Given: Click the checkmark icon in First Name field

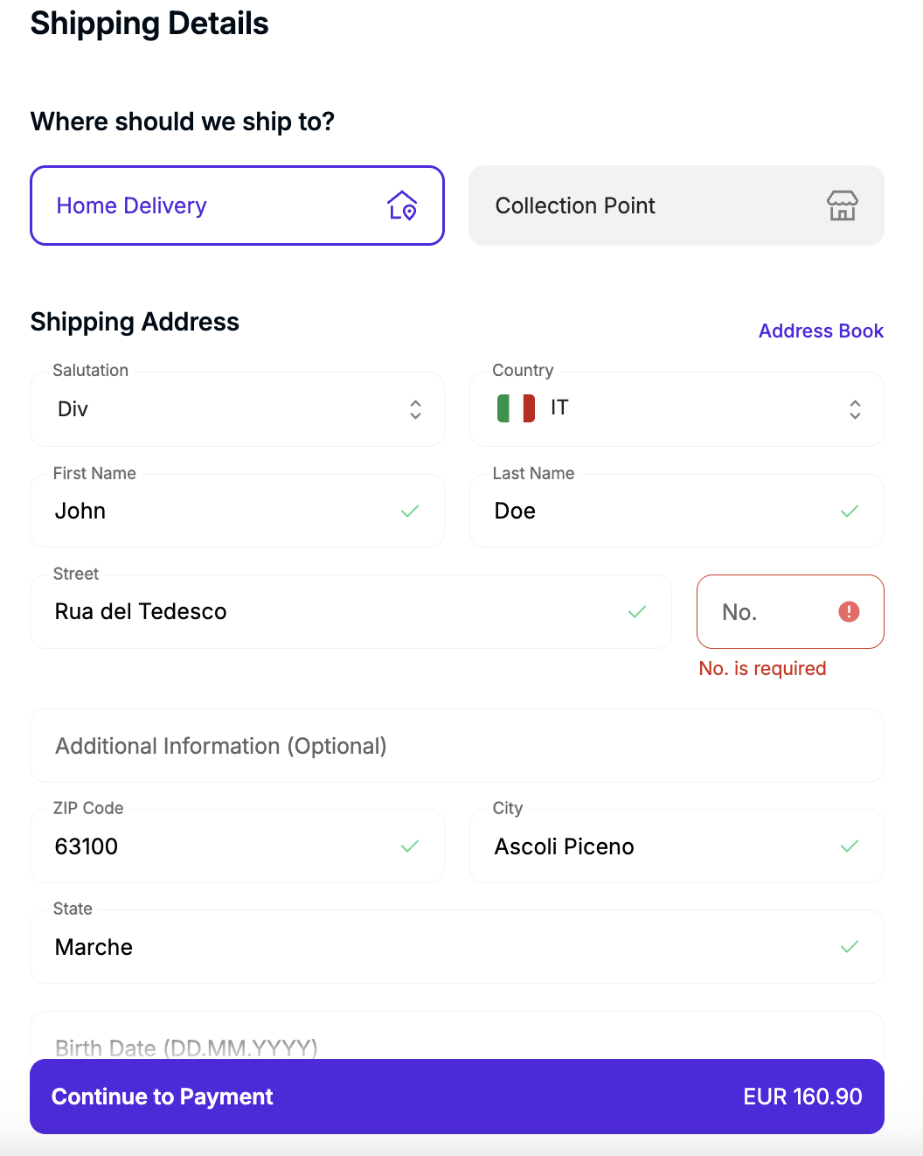Looking at the screenshot, I should click(x=410, y=512).
